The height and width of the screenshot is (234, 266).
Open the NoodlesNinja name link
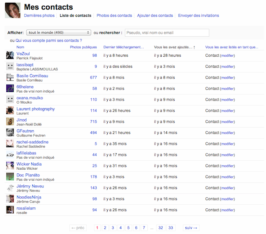[x=29, y=197]
